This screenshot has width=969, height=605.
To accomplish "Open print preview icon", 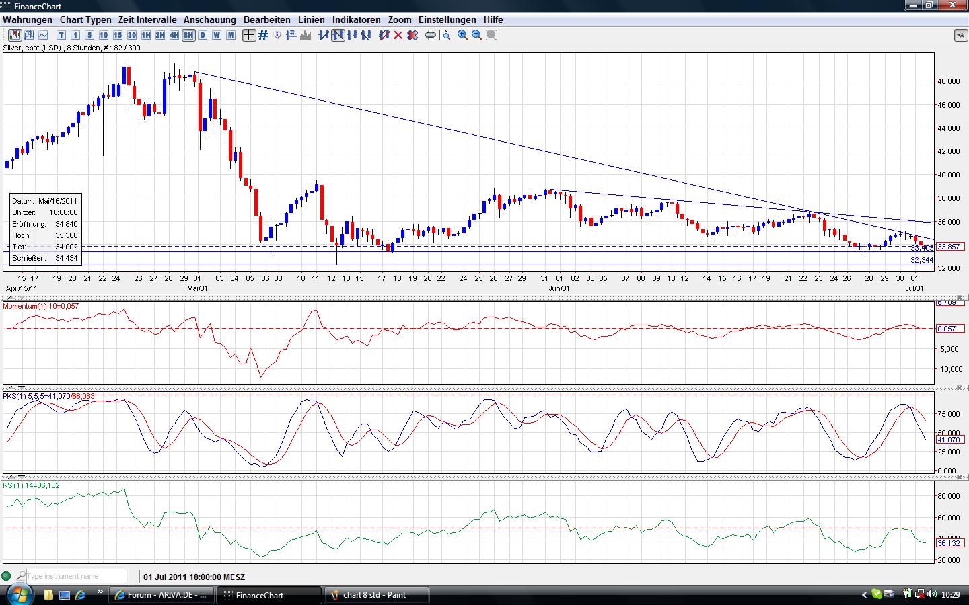I will click(x=445, y=35).
